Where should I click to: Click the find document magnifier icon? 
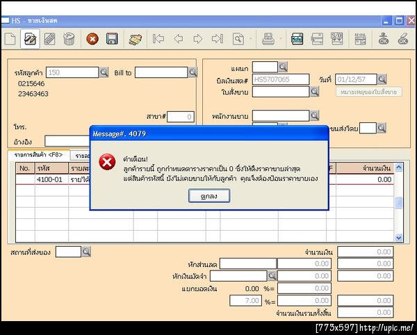[x=238, y=39]
